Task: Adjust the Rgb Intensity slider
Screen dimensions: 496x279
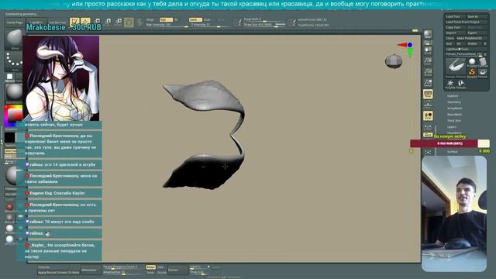Action: coord(167,25)
